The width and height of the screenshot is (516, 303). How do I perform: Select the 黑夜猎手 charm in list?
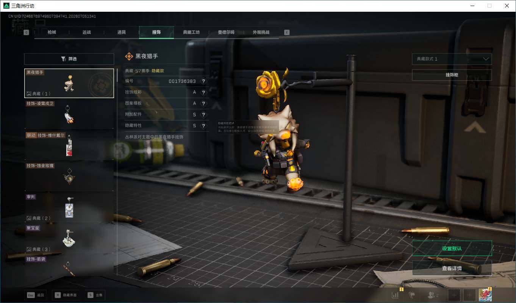[x=69, y=83]
